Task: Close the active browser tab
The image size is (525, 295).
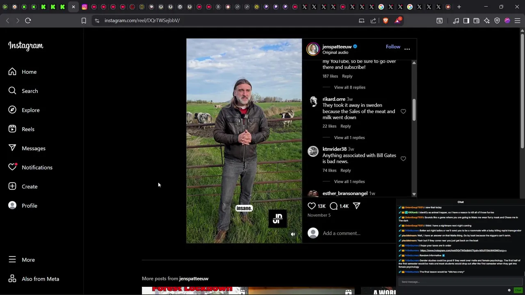Action: [73, 7]
